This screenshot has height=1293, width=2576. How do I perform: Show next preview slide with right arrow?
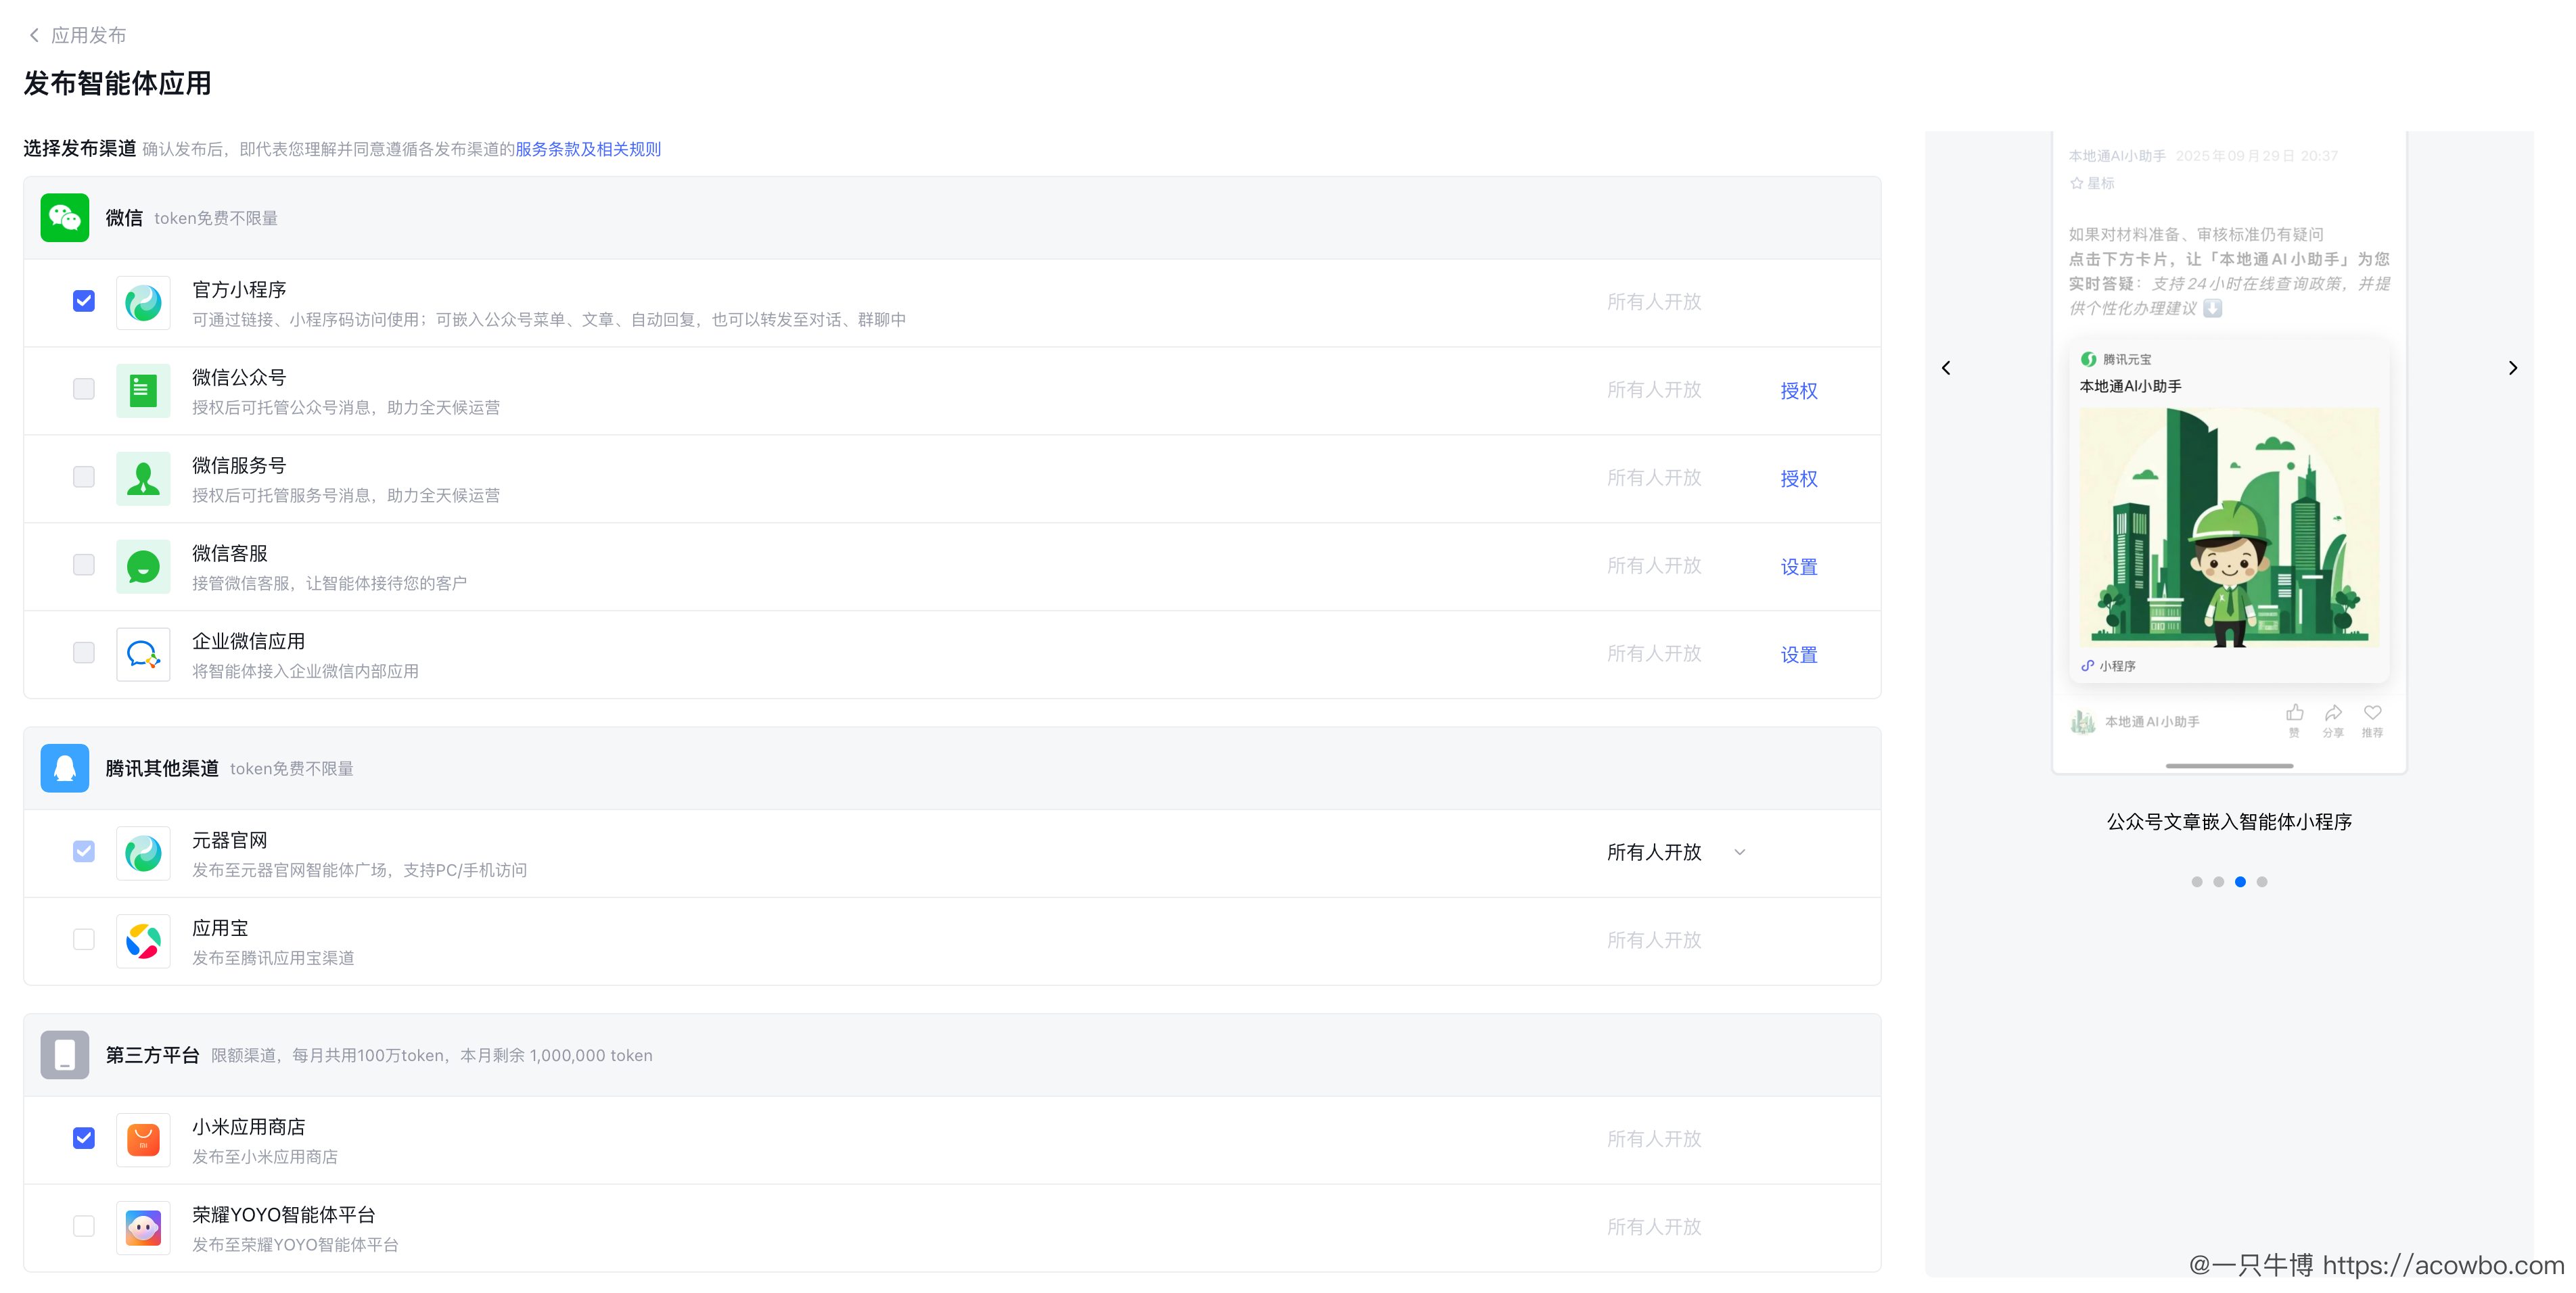click(2512, 368)
